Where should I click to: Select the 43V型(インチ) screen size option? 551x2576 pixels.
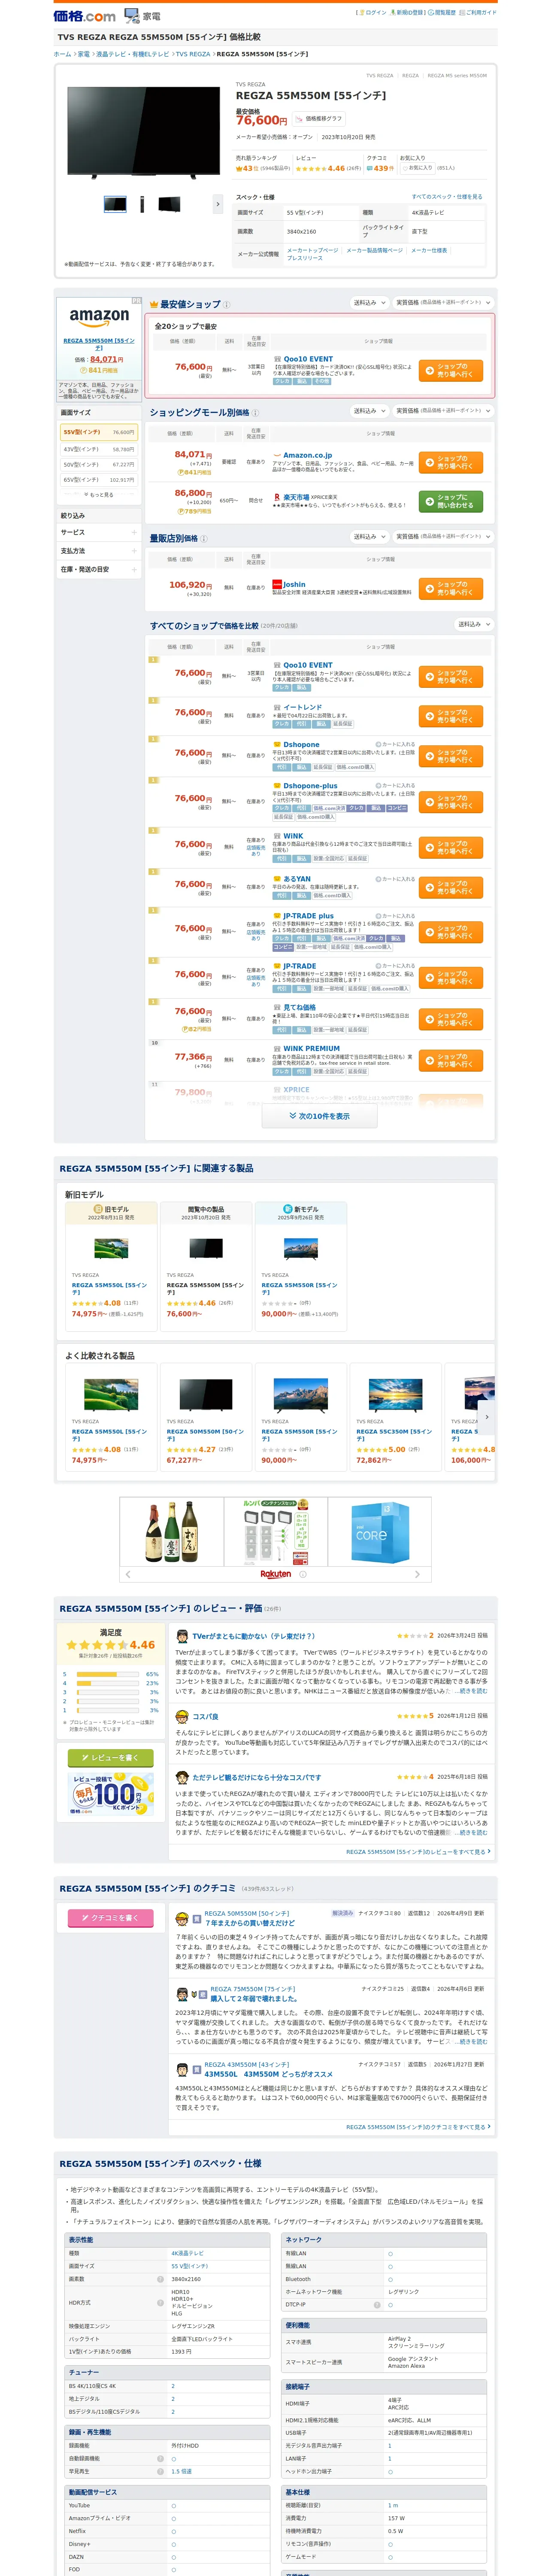point(99,449)
